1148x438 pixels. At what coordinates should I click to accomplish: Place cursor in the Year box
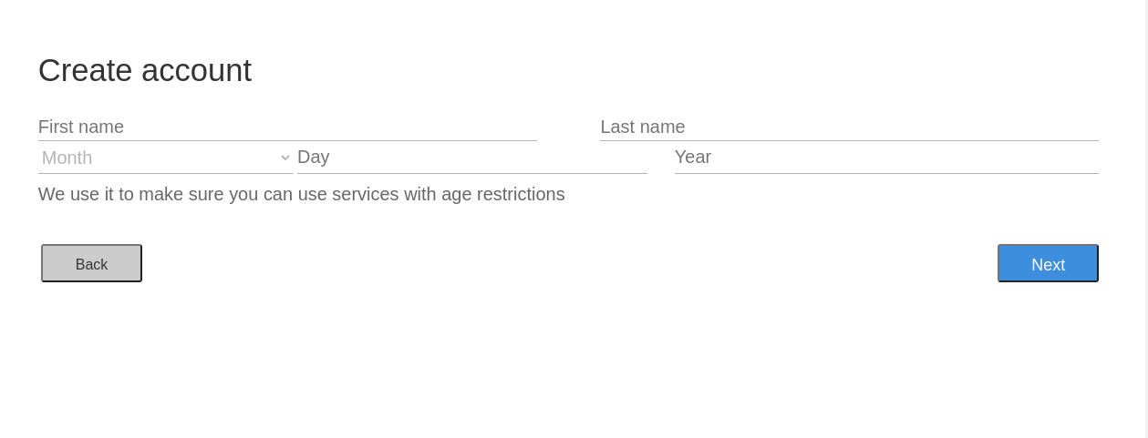(885, 158)
